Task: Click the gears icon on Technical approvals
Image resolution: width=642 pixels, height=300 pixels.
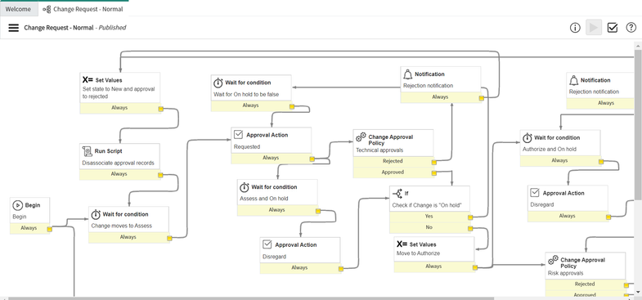Action: point(361,137)
